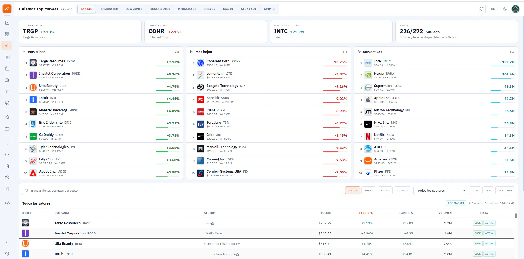Image resolution: width=524 pixels, height=259 pixels.
Task: Open the line chart view in the sidebar
Action: pos(7,23)
